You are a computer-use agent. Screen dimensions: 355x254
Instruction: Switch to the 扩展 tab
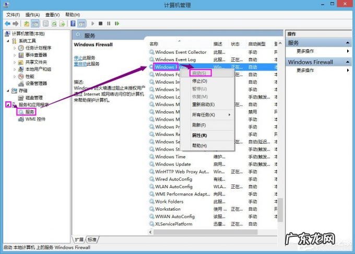pyautogui.click(x=79, y=239)
